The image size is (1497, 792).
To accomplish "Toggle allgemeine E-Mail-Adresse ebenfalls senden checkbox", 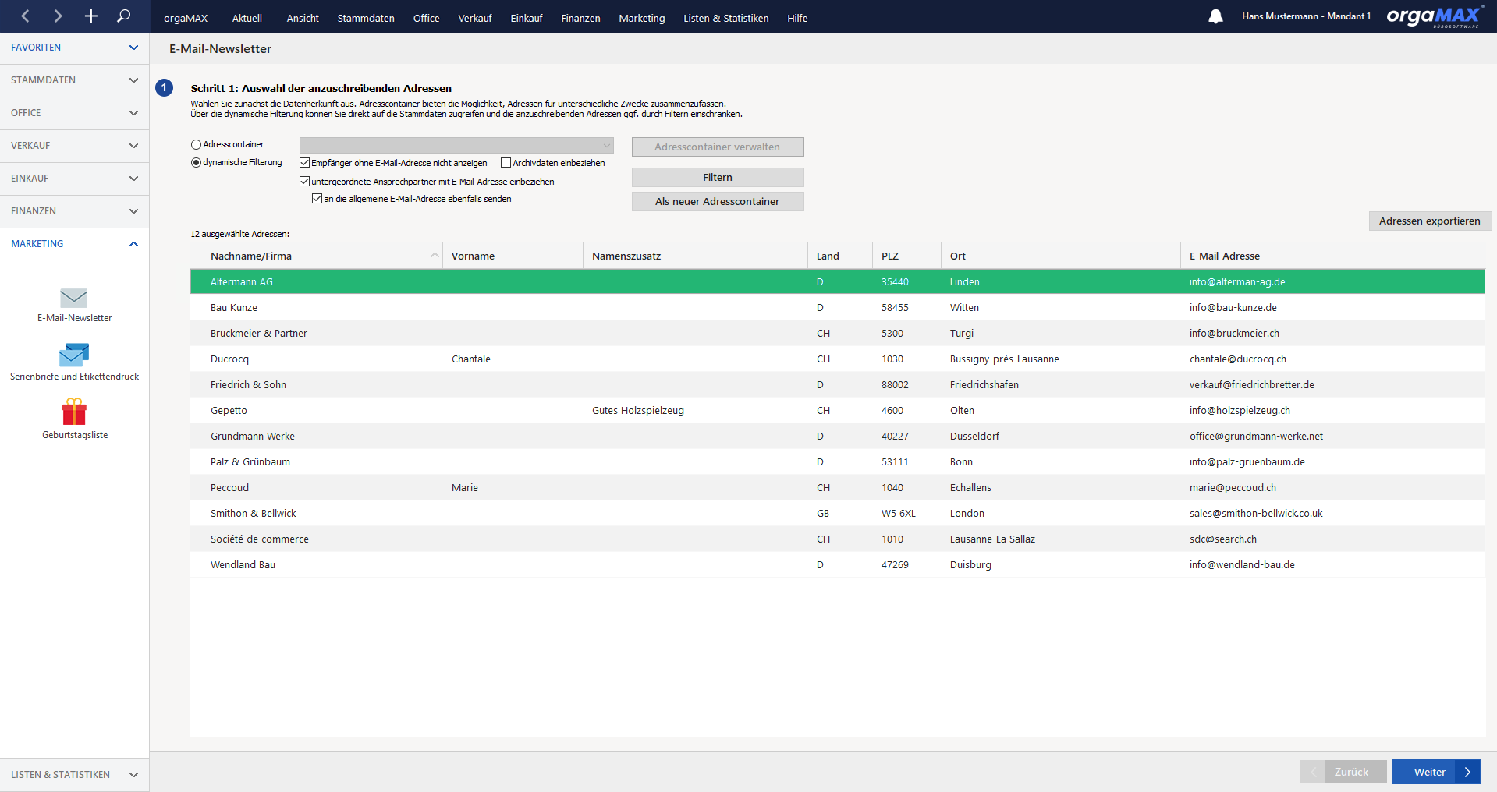I will [x=317, y=199].
